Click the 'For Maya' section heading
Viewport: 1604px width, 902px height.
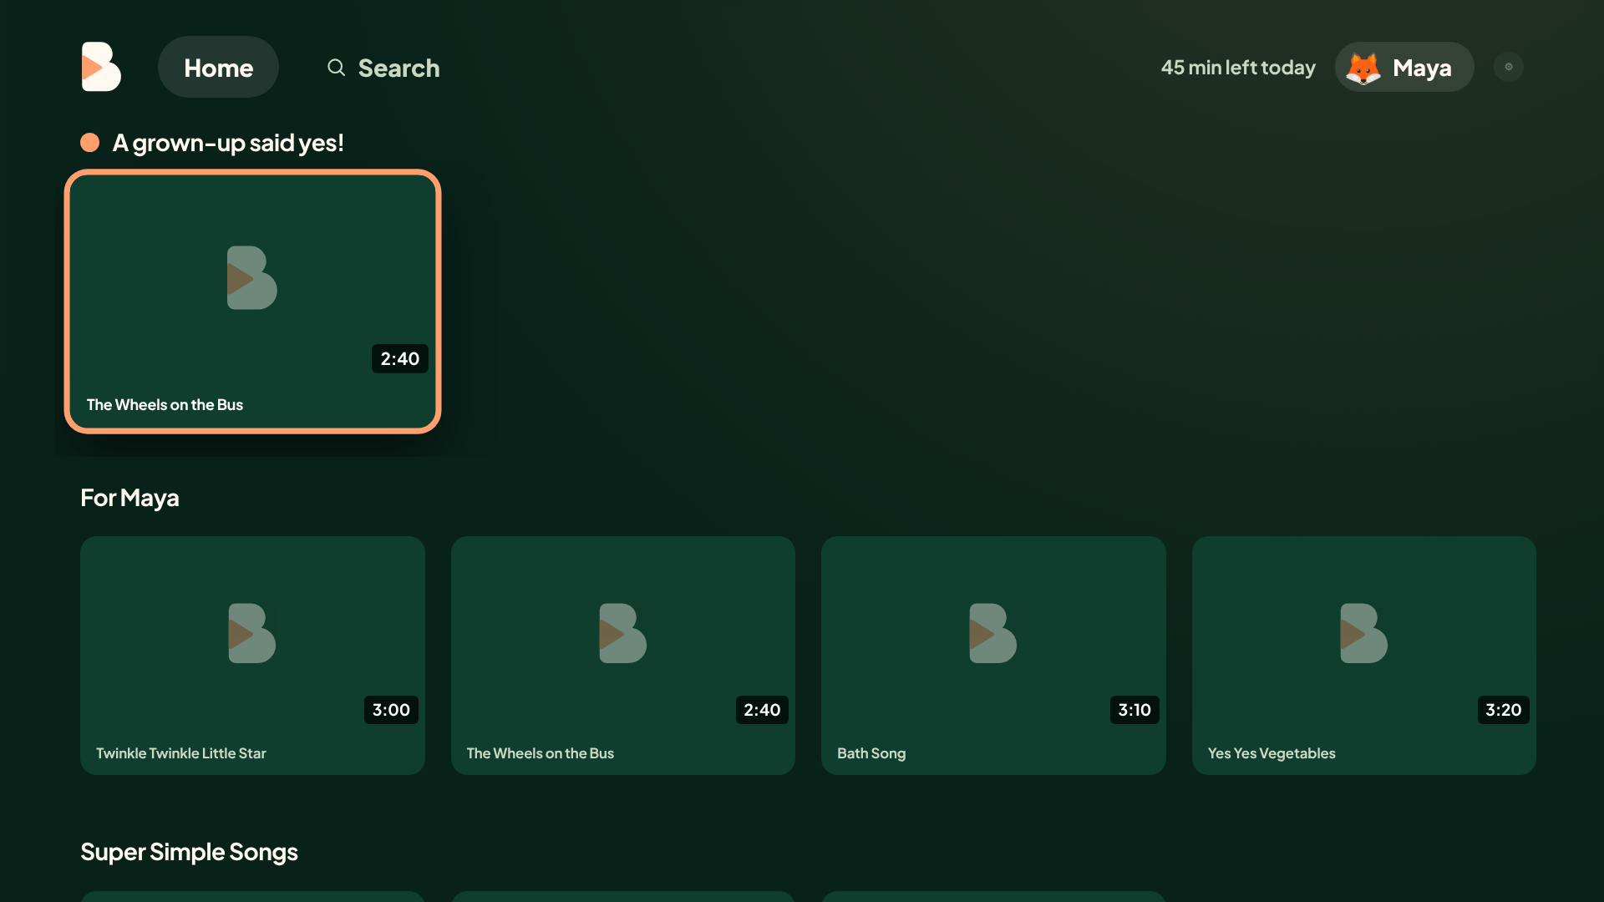[129, 498]
